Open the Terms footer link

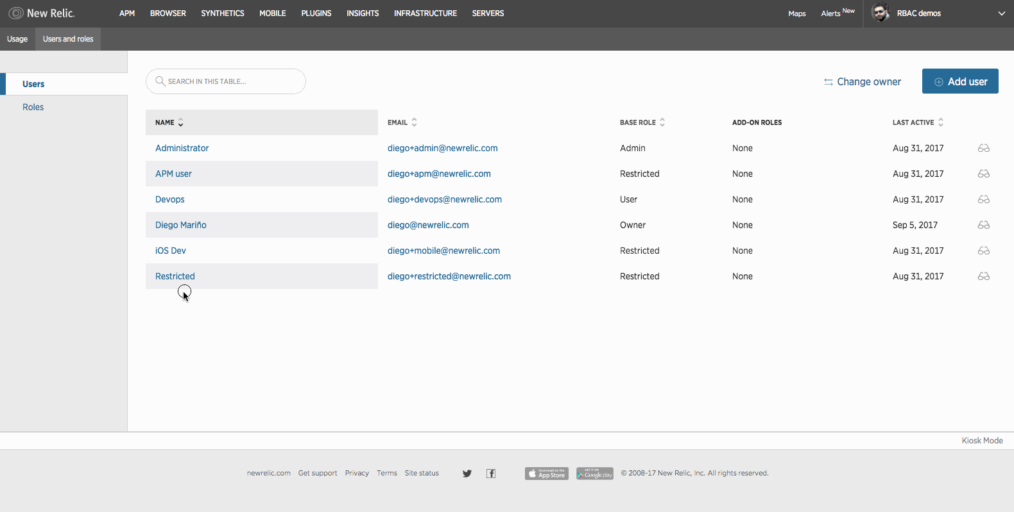(x=387, y=473)
